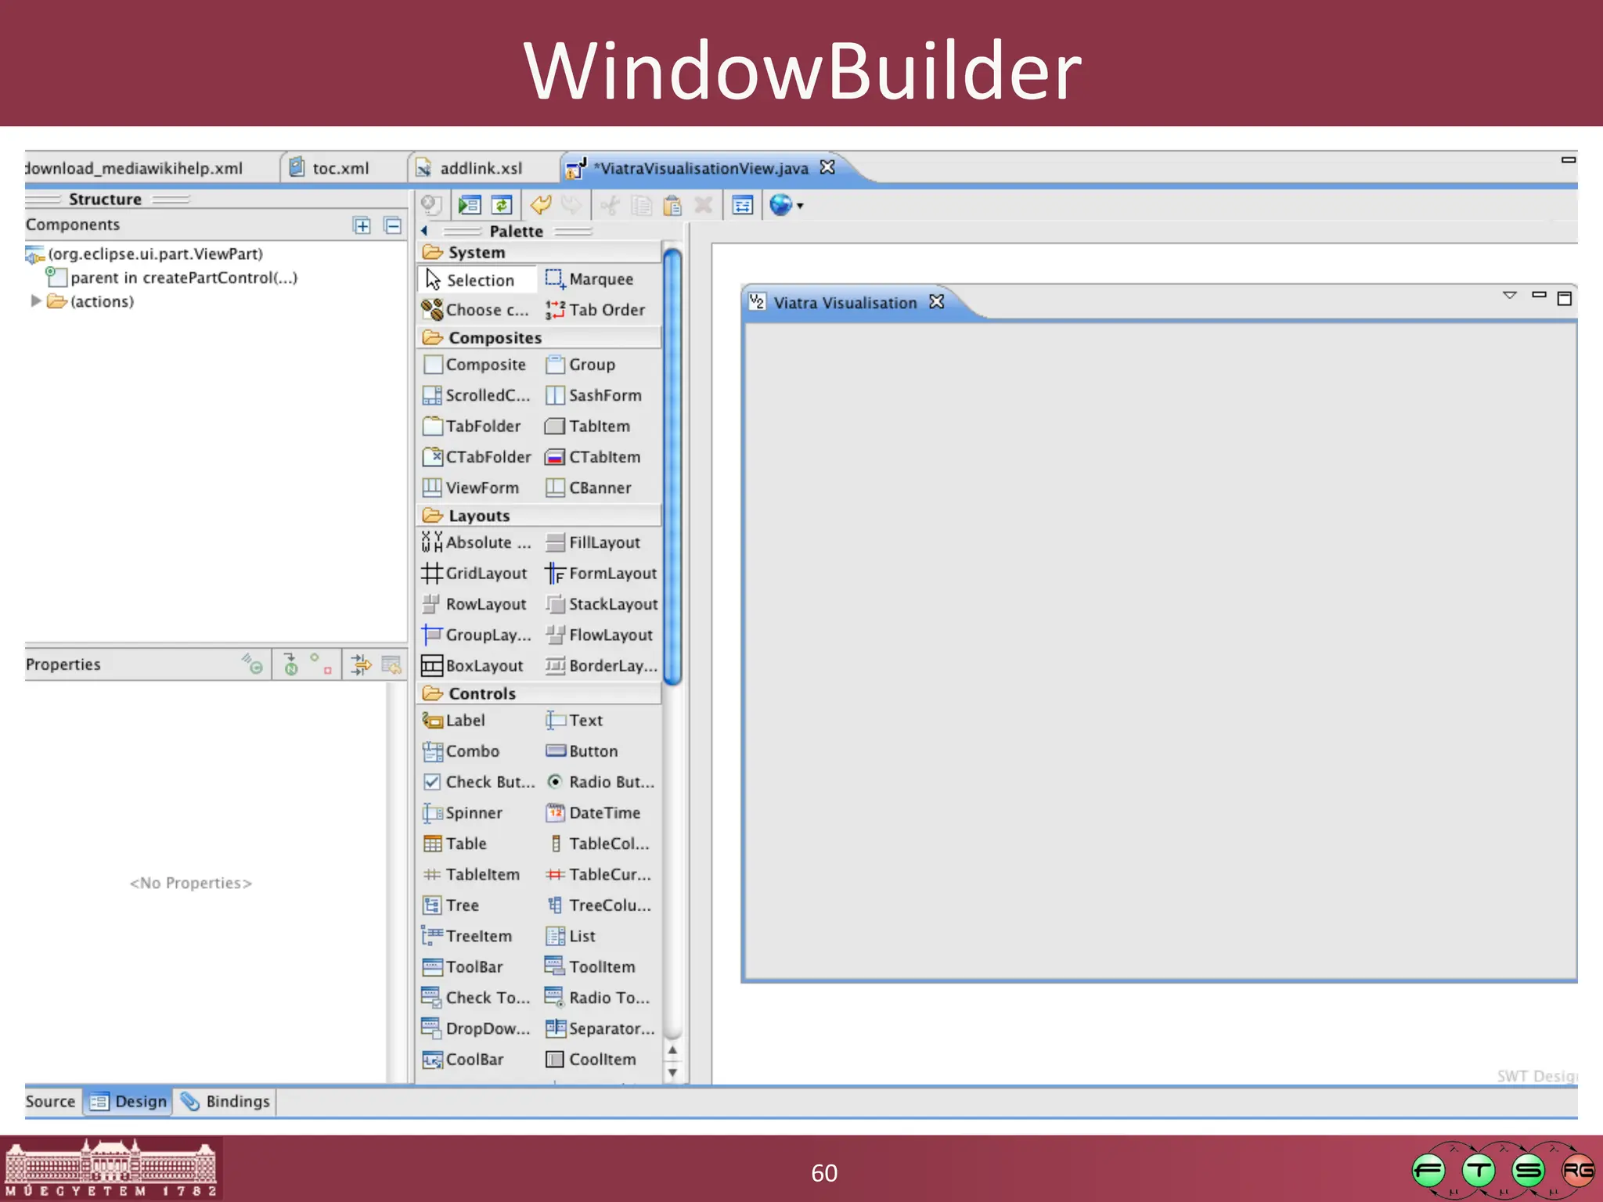Click the refresh icon in the designer toolbar
The width and height of the screenshot is (1603, 1202).
pos(502,205)
